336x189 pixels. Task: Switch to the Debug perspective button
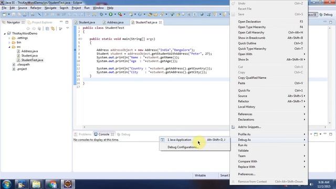[325, 15]
